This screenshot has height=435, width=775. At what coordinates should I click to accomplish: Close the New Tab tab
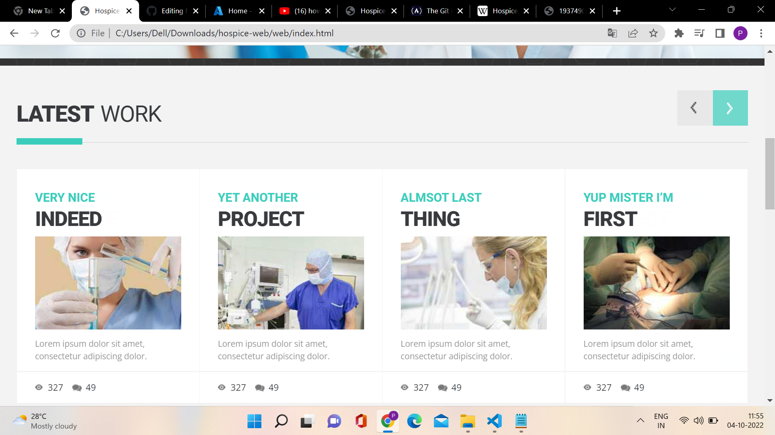(62, 11)
